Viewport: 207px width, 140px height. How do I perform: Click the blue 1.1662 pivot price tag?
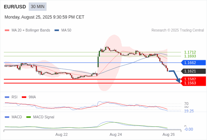click(x=193, y=63)
